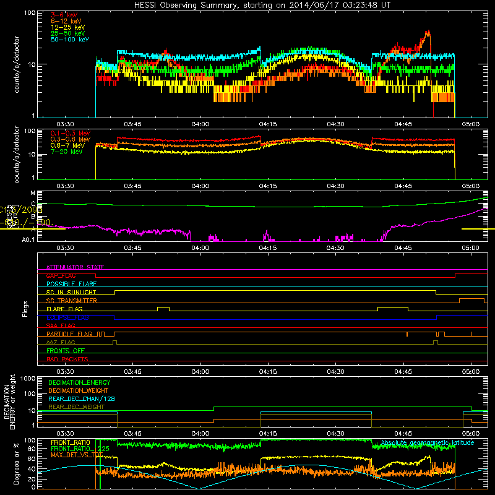Click 03:45 tick label under GOES panel
This screenshot has width=495, height=495.
point(132,248)
